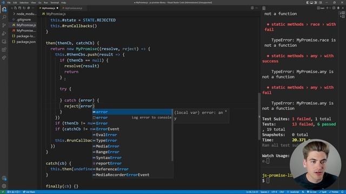Open the Manage gear in the activity bar
The image size is (346, 194).
click(4, 186)
